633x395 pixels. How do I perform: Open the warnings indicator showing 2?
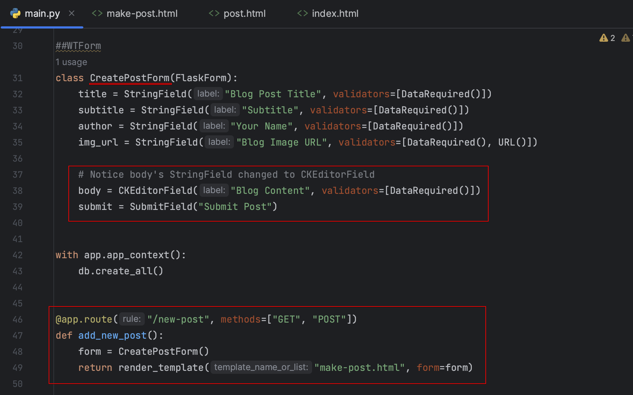pyautogui.click(x=607, y=38)
